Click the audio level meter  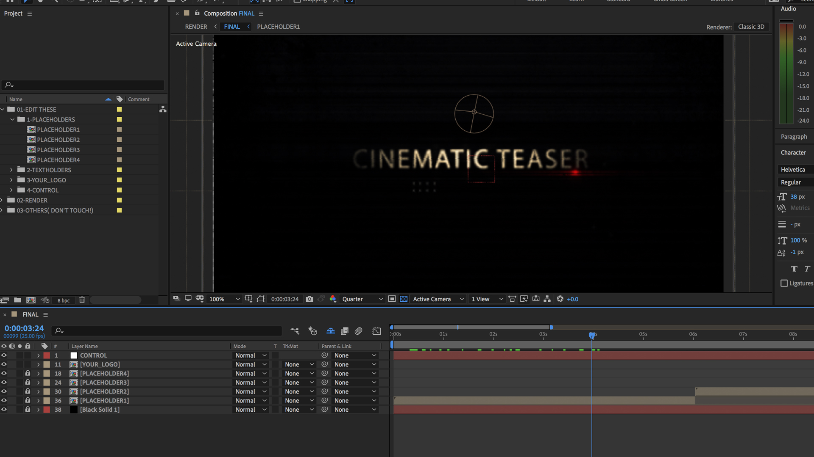pyautogui.click(x=786, y=72)
